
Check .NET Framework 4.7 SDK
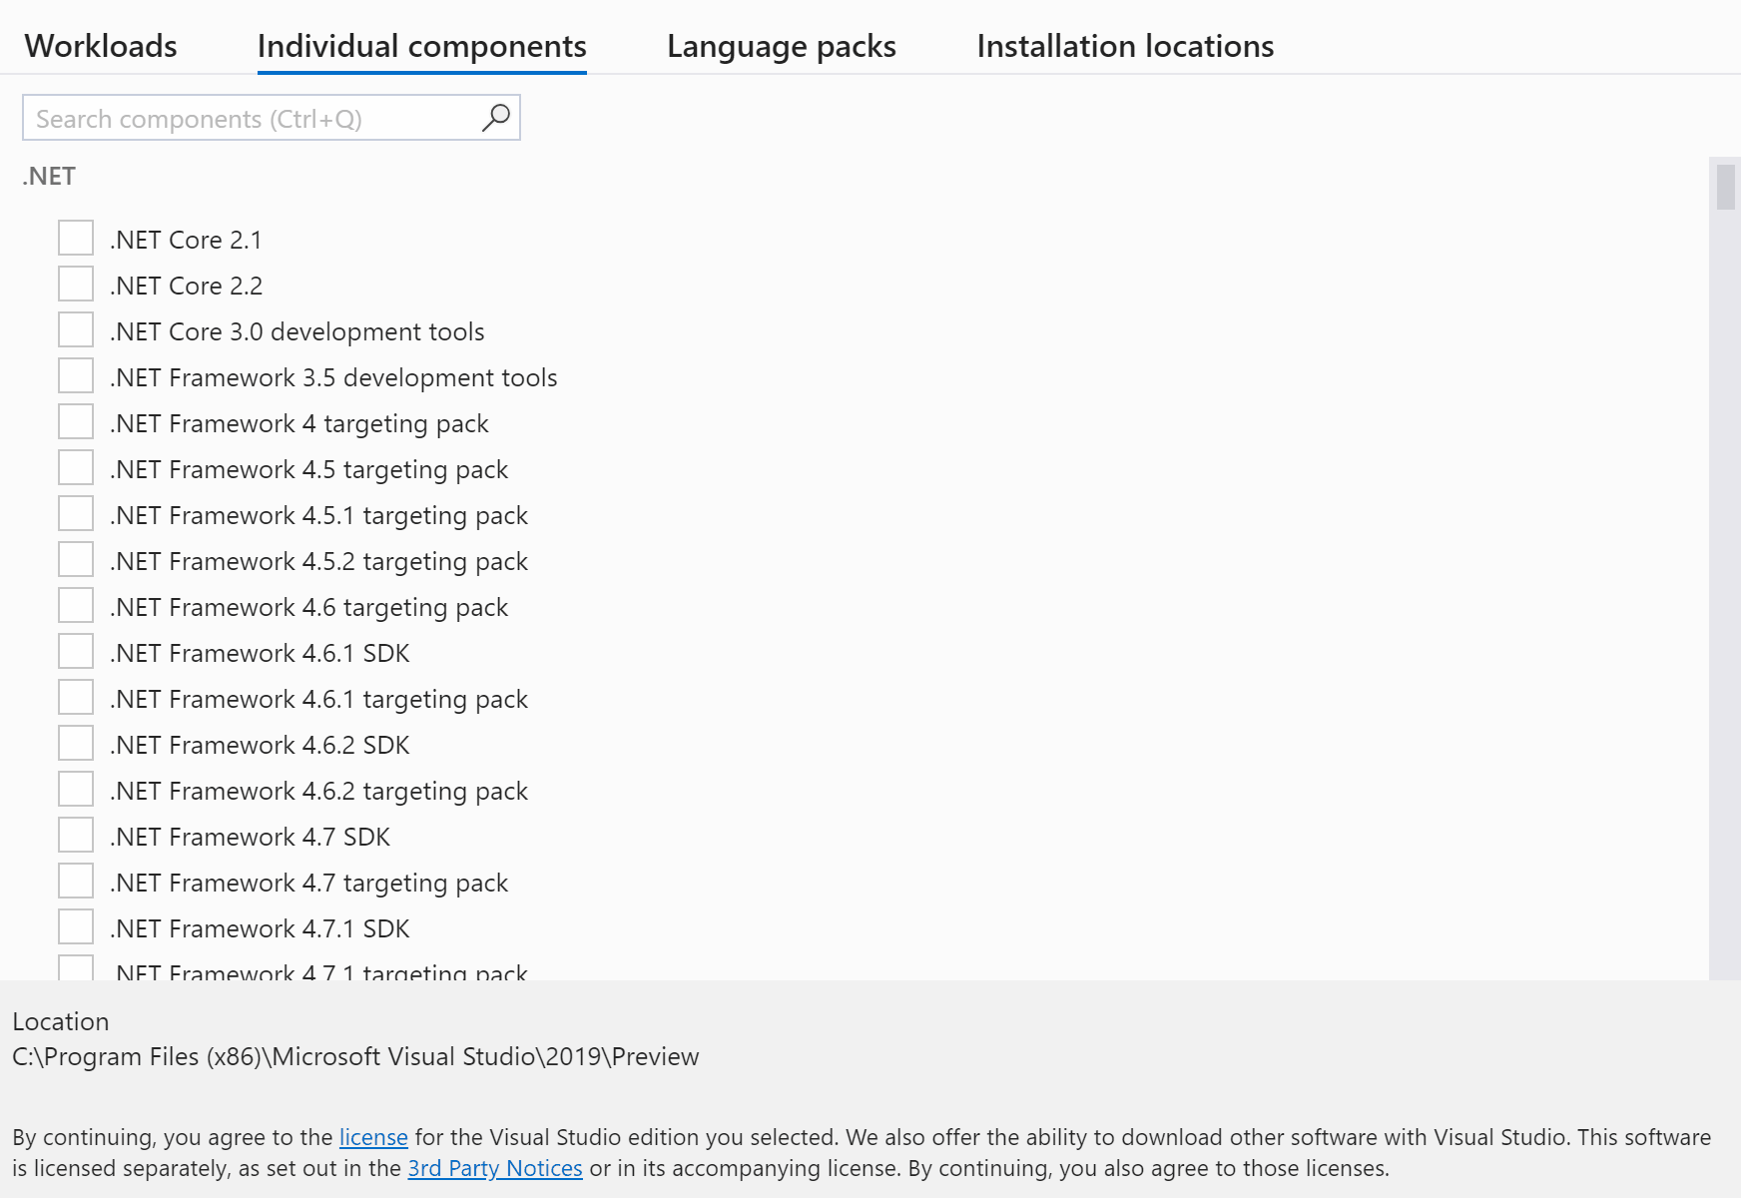(75, 835)
